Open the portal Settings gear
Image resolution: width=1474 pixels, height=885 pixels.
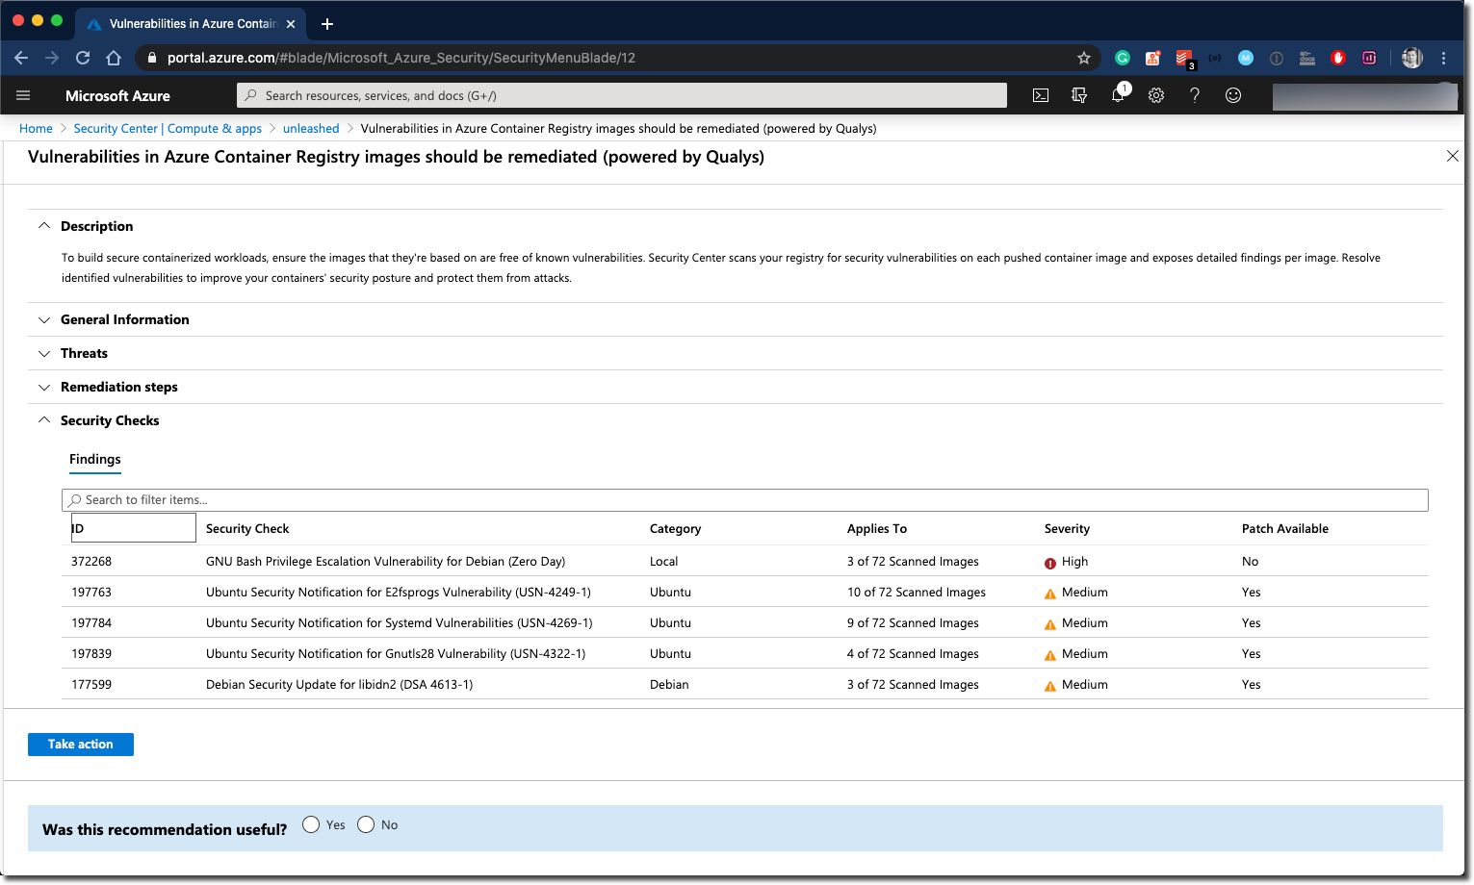coord(1156,95)
